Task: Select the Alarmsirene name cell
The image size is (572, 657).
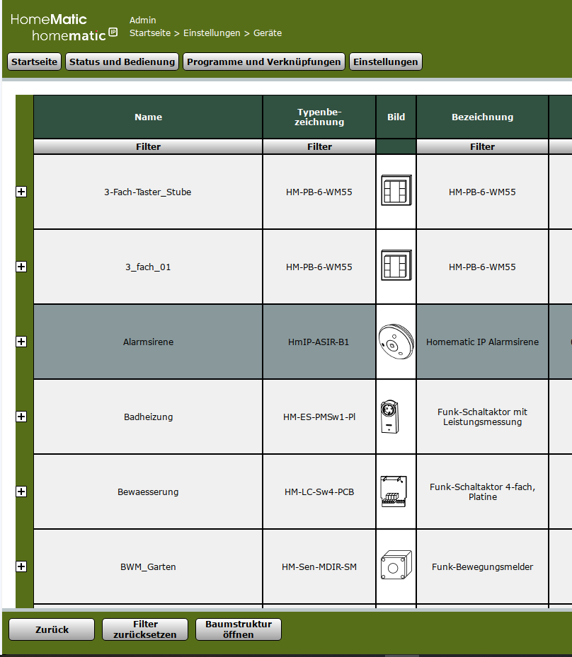Action: point(148,342)
